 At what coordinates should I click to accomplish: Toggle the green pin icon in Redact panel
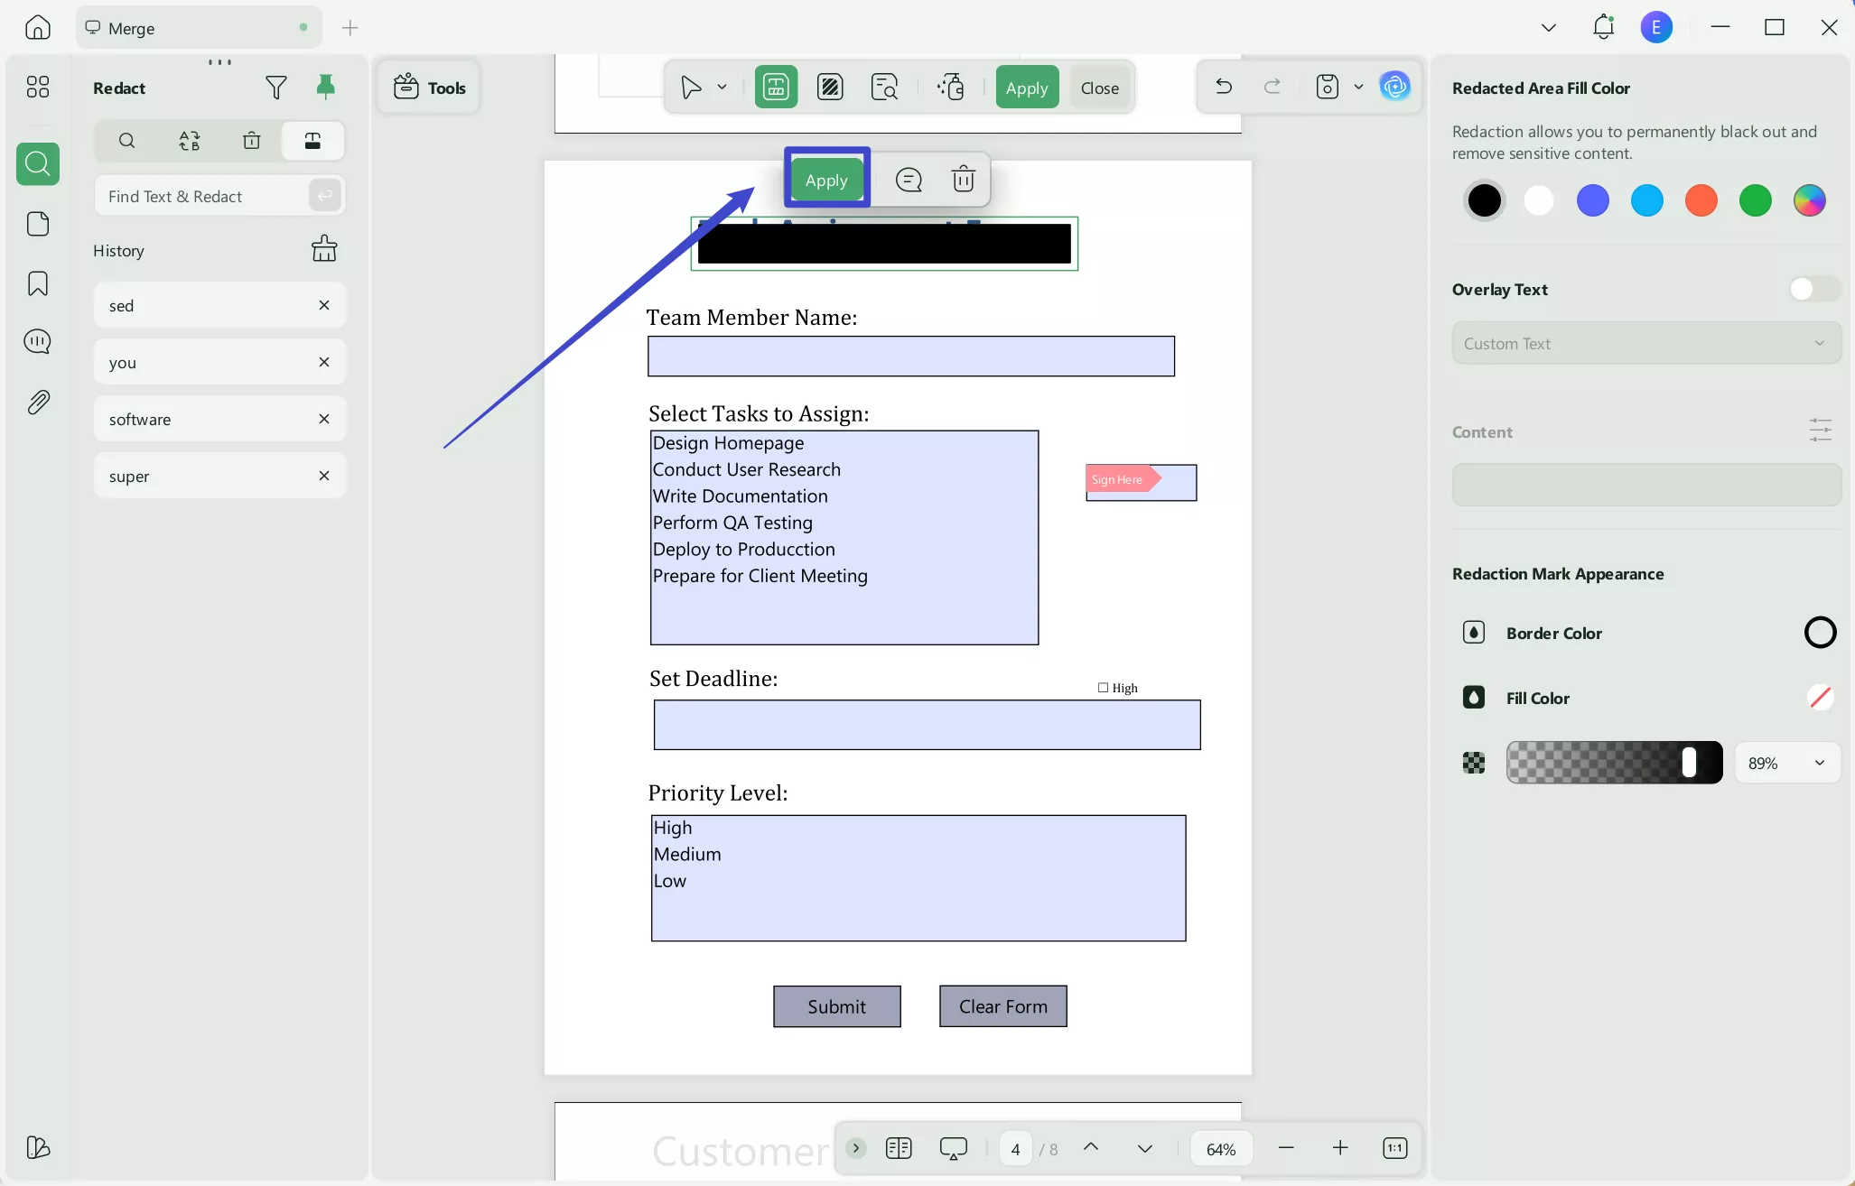click(326, 87)
